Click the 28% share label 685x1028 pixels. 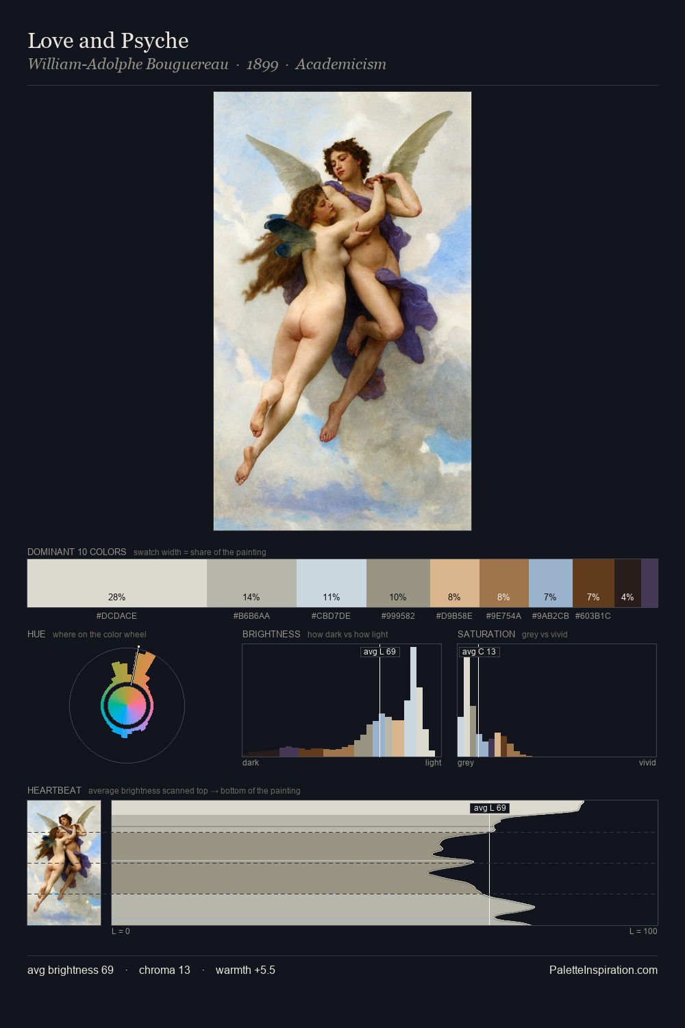[x=116, y=597]
